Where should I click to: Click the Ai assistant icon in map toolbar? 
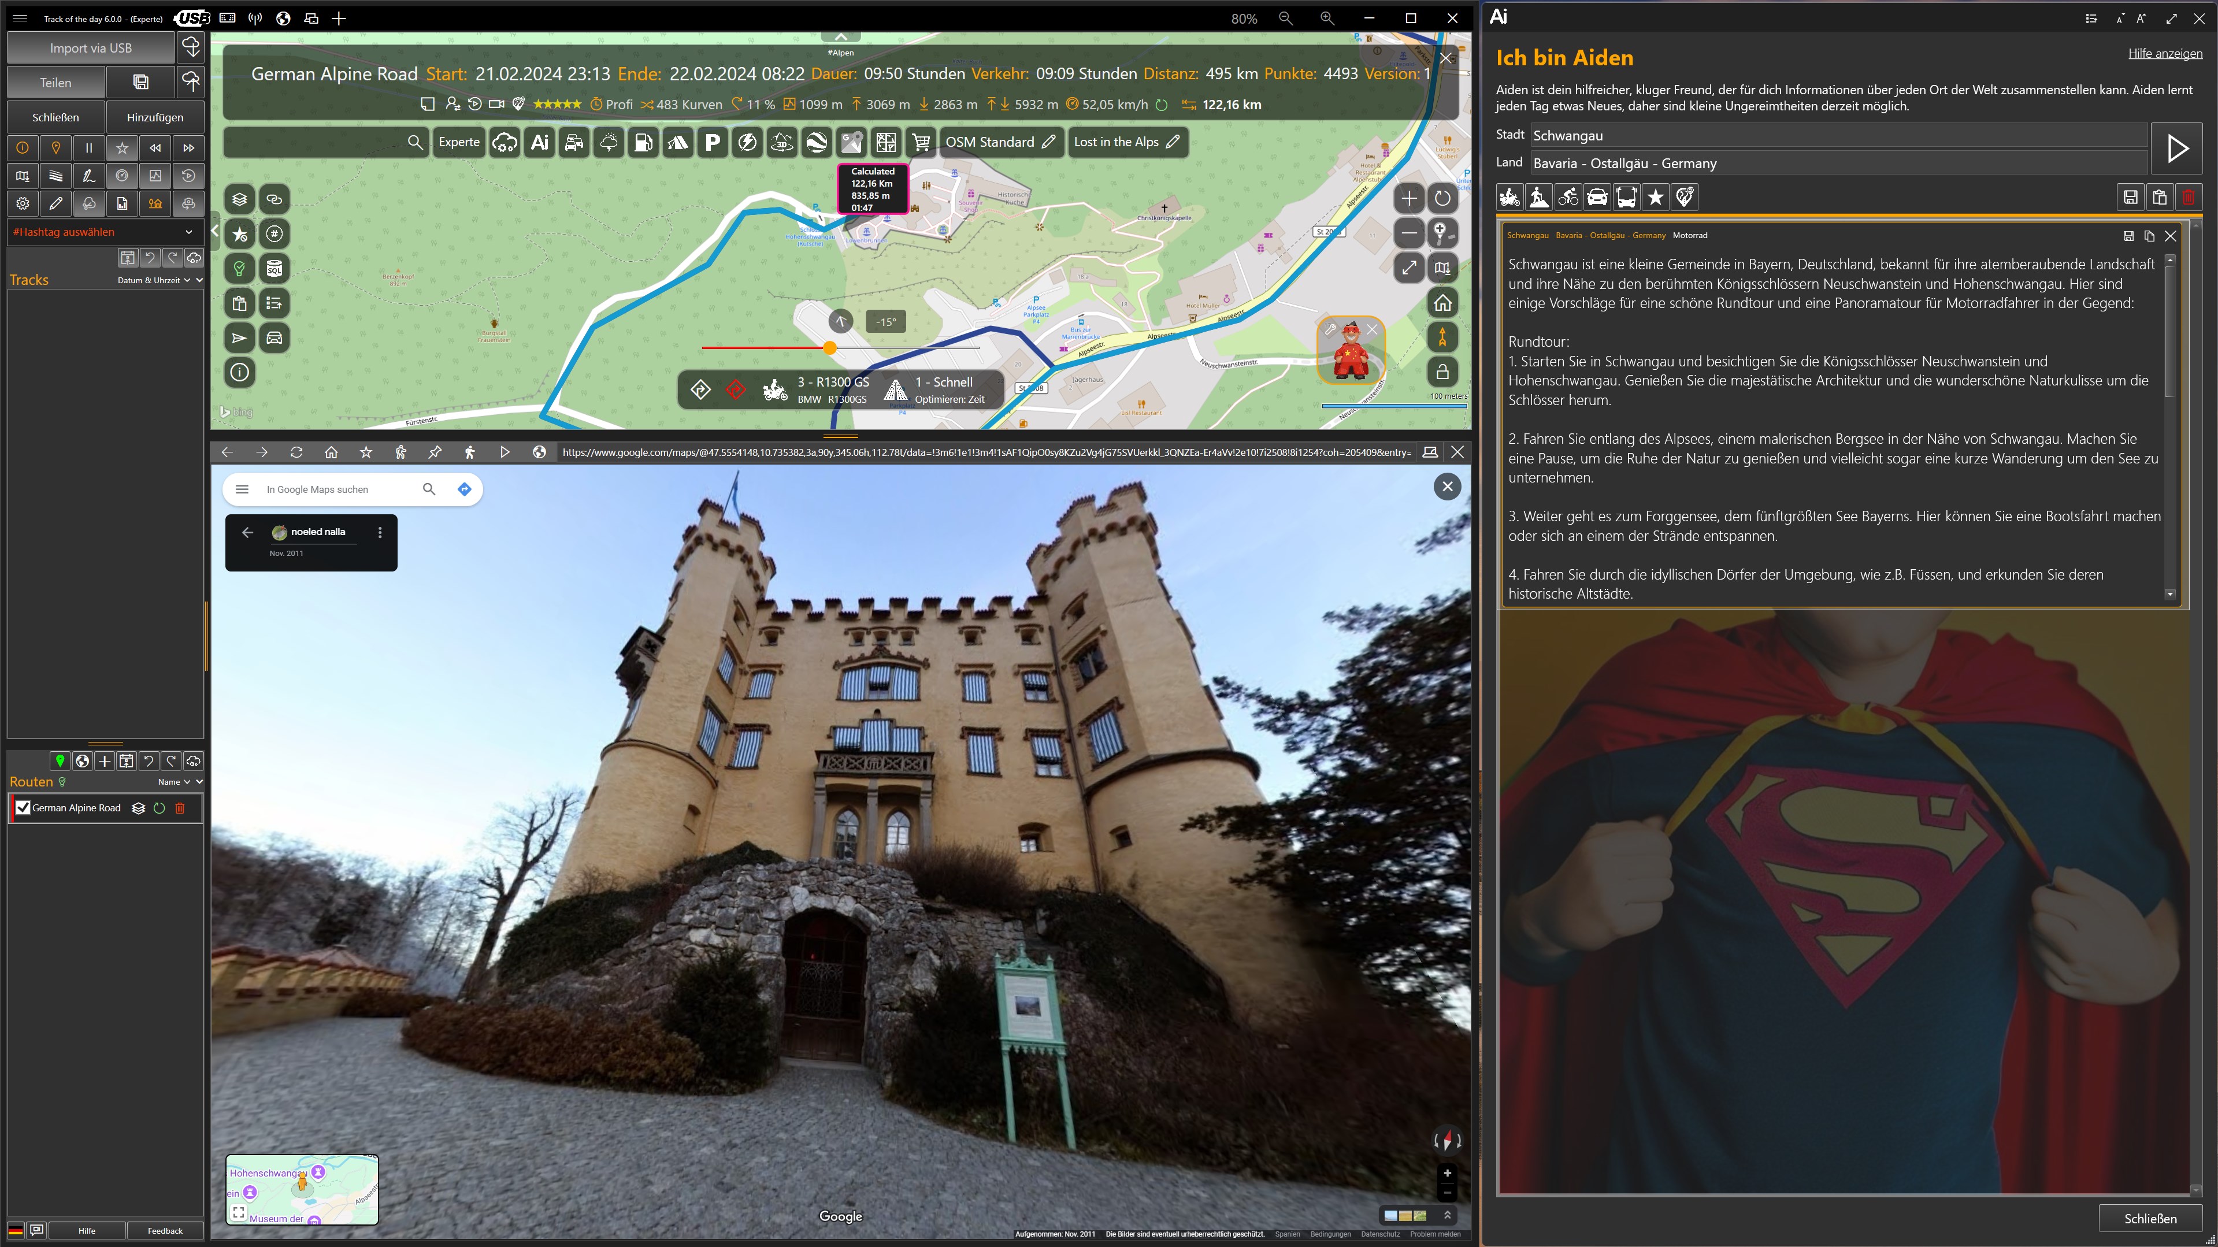(540, 142)
